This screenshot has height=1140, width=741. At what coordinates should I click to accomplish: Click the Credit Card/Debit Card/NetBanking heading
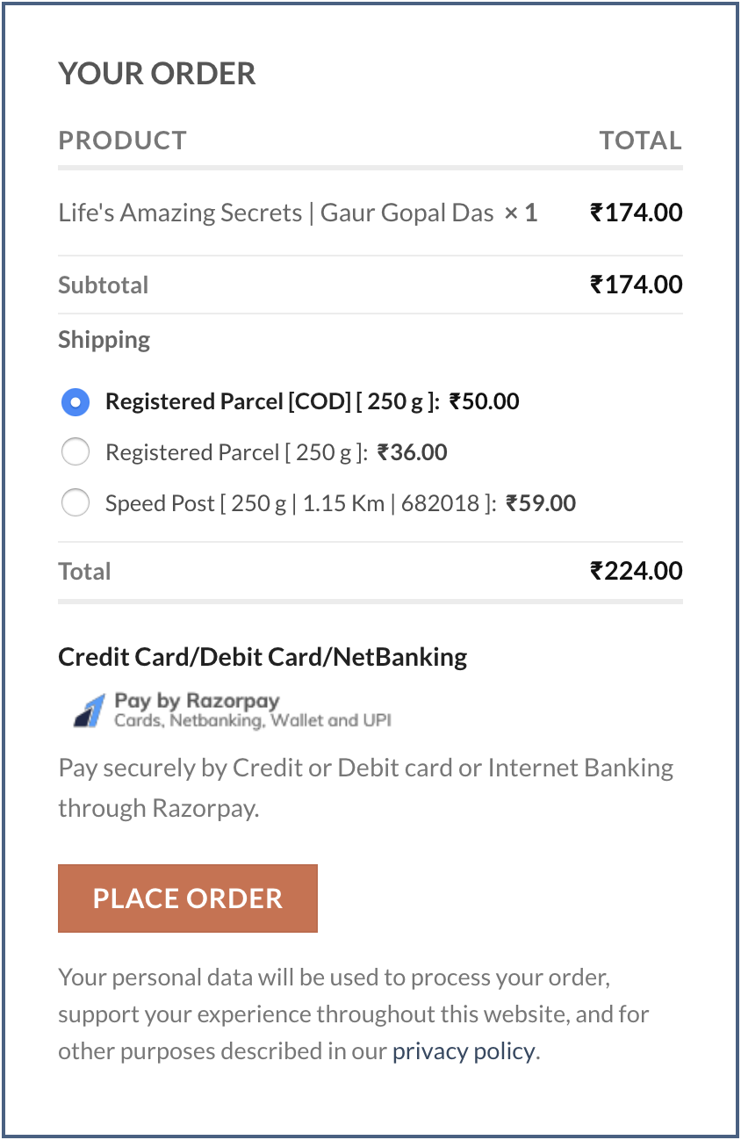coord(263,657)
